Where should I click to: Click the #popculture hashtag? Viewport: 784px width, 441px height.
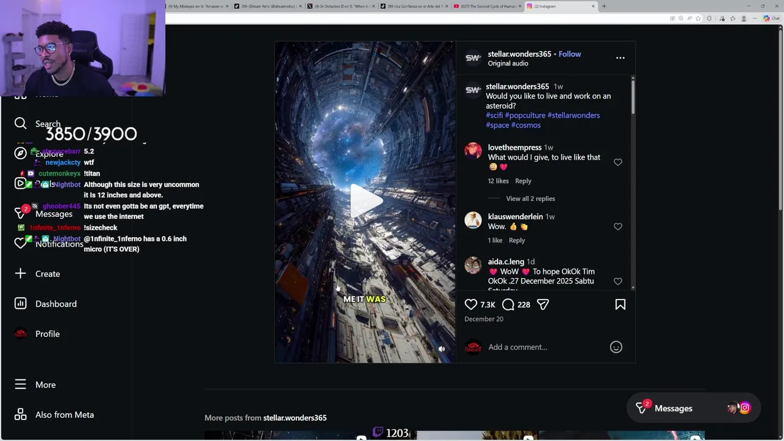(x=525, y=115)
